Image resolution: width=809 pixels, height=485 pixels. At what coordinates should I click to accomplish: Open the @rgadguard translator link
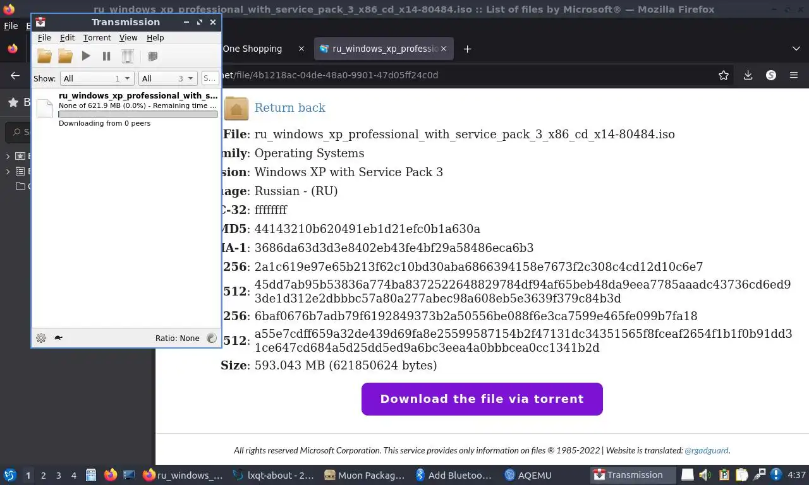click(x=707, y=450)
